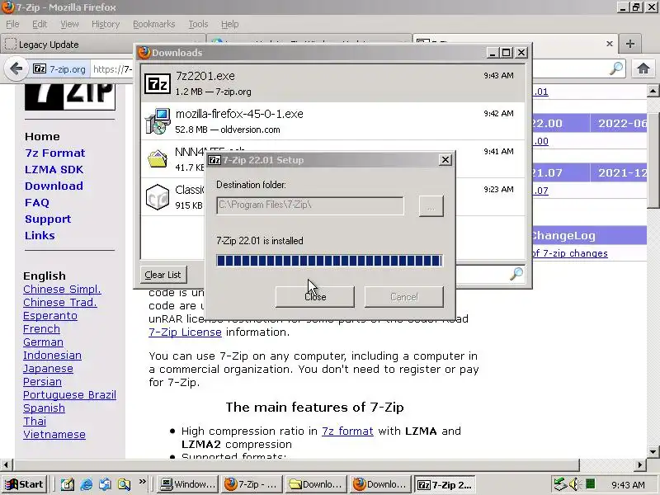Switch language to Japanese
The height and width of the screenshot is (495, 660).
point(48,368)
